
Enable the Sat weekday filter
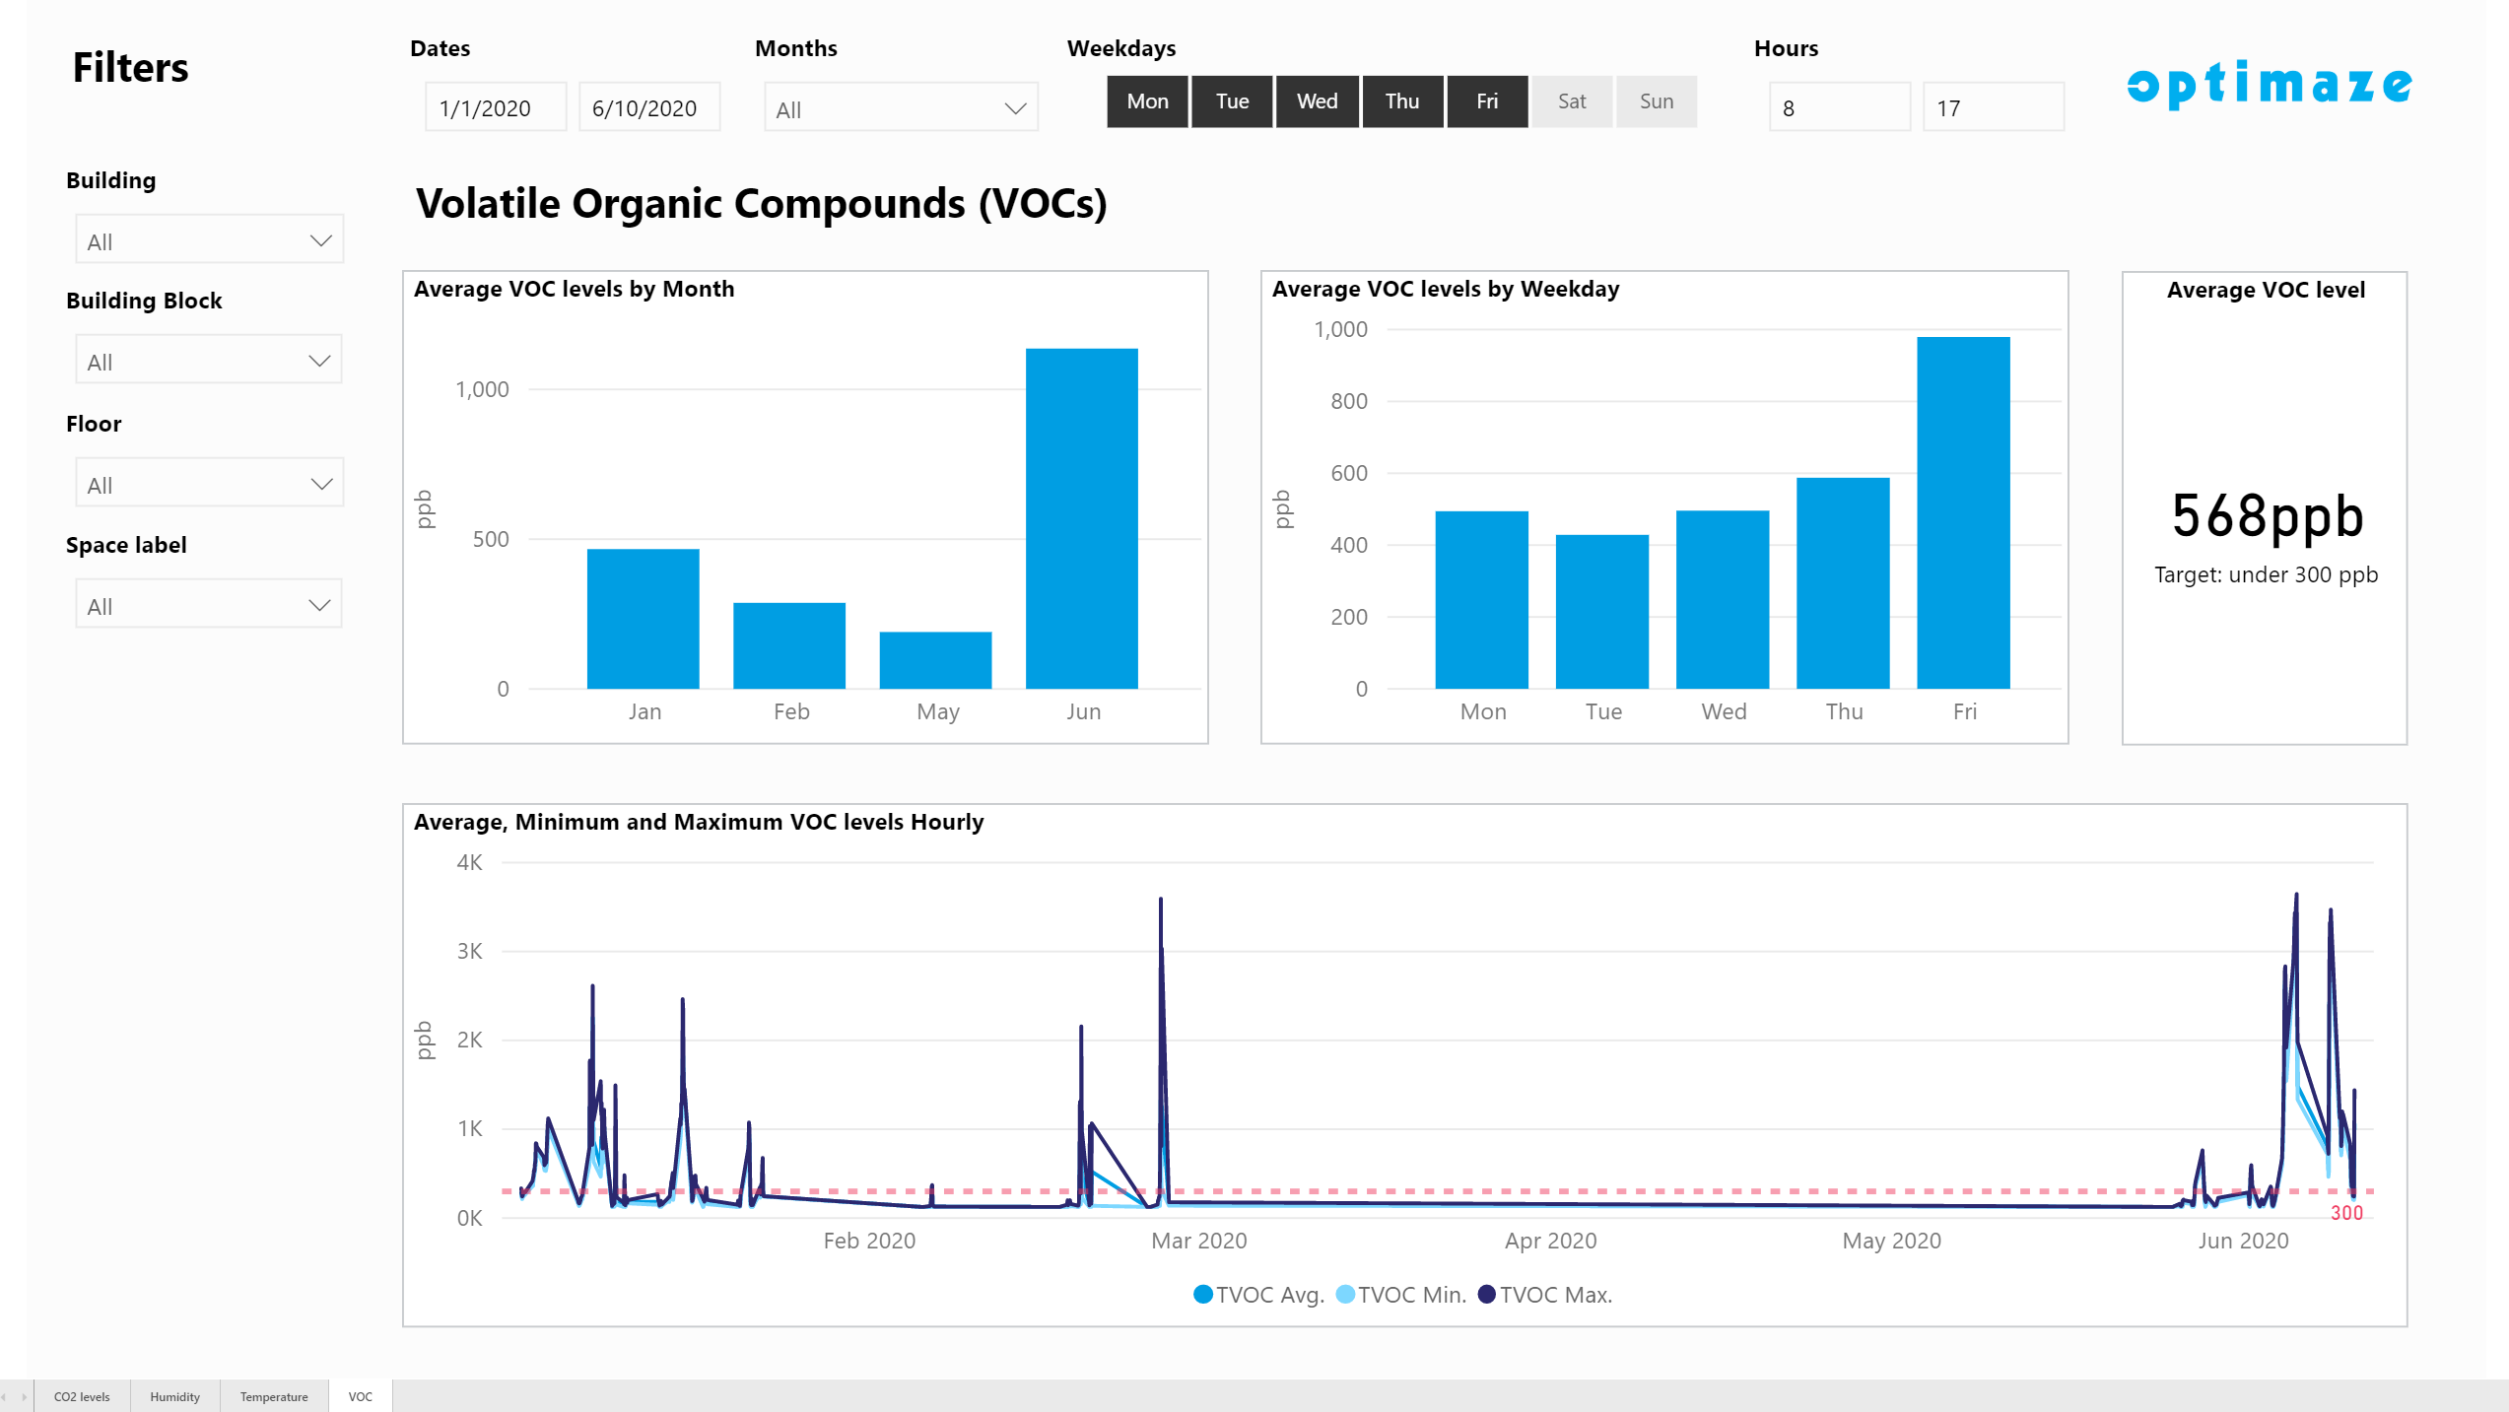(x=1572, y=101)
